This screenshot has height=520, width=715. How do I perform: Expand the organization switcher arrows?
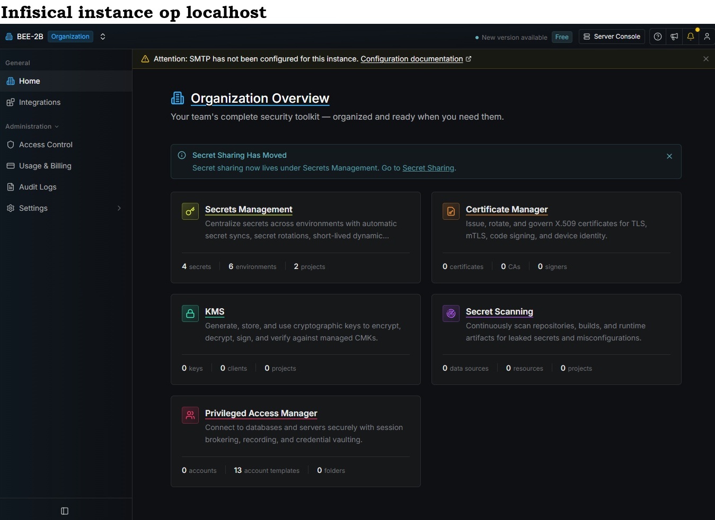[x=103, y=37]
